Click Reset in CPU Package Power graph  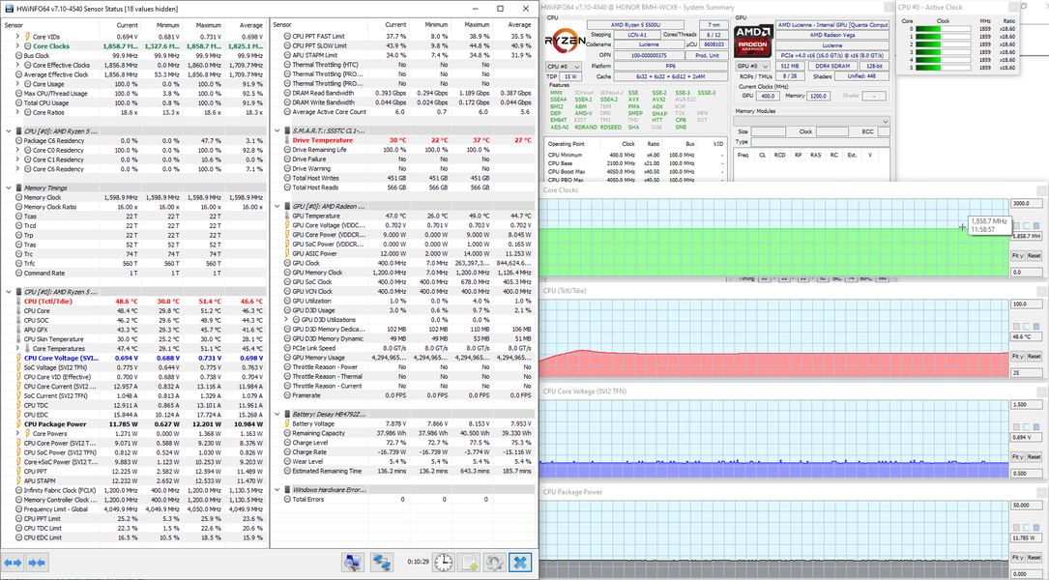tap(1034, 557)
